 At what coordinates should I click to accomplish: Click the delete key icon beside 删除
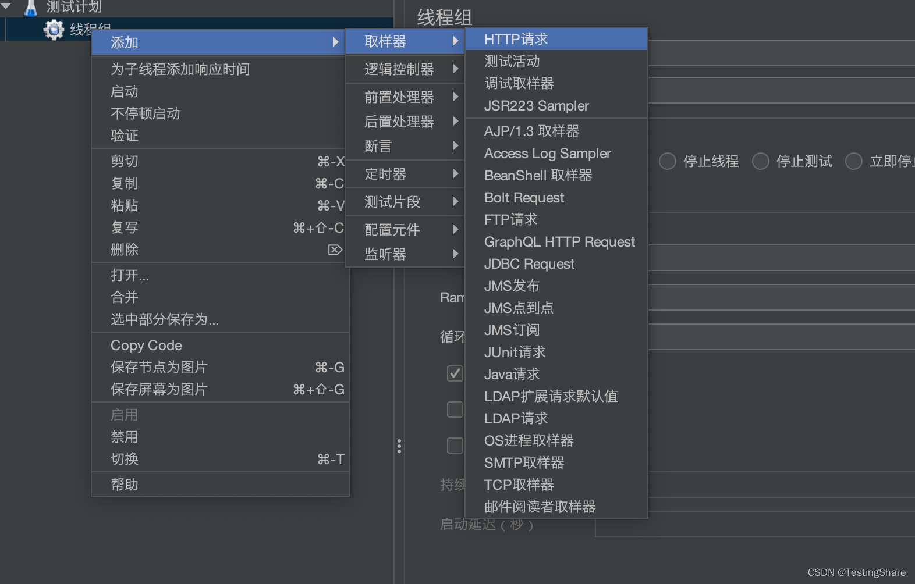click(335, 250)
